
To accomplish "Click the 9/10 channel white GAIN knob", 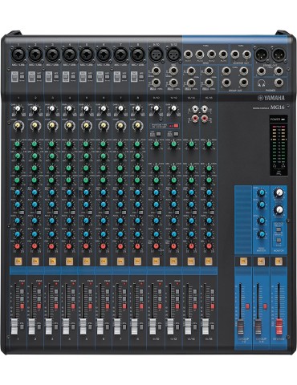I will click(156, 108).
